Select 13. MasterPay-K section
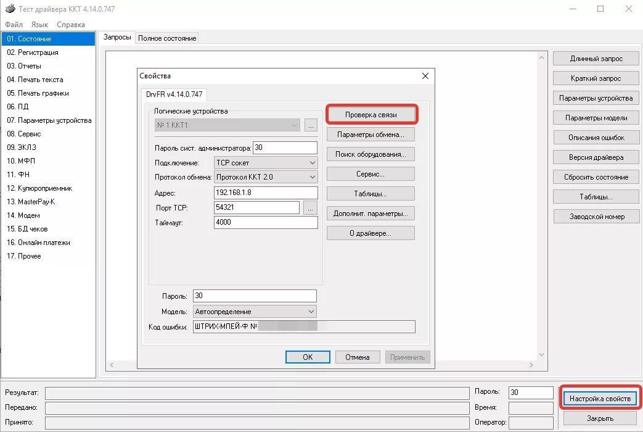This screenshot has width=643, height=432. (x=48, y=202)
